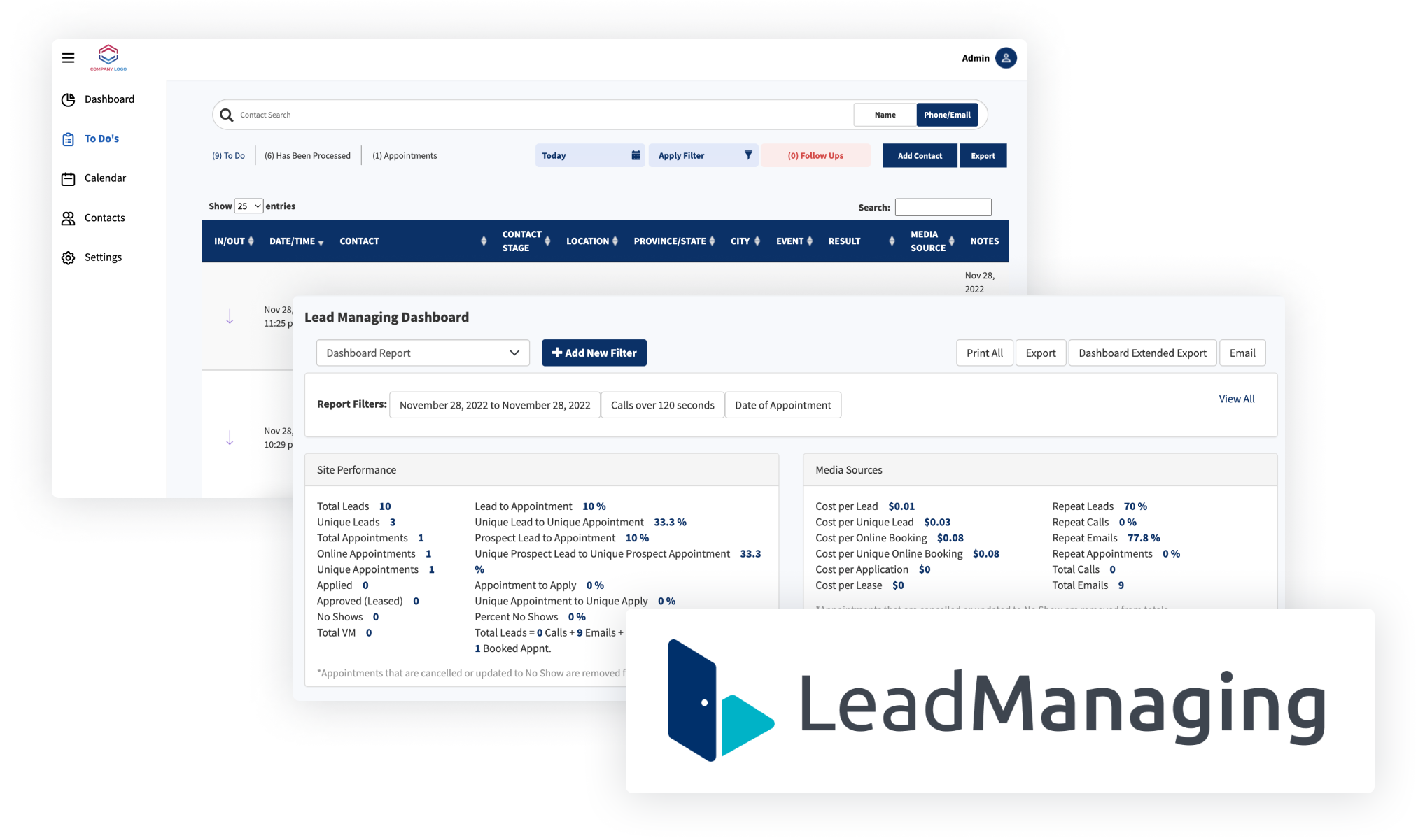The width and height of the screenshot is (1425, 838).
Task: Click the Dashboard pie chart icon
Action: [x=68, y=99]
